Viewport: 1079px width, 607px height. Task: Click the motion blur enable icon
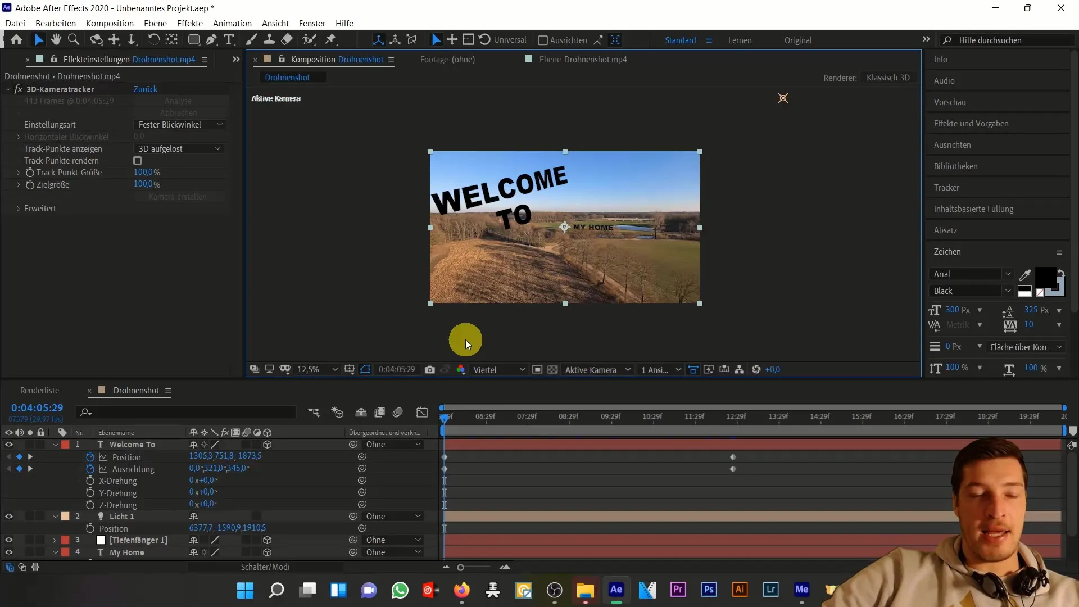pyautogui.click(x=398, y=412)
